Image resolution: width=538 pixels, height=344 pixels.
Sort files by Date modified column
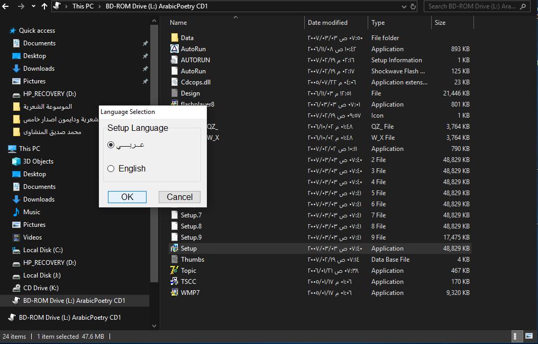point(328,23)
